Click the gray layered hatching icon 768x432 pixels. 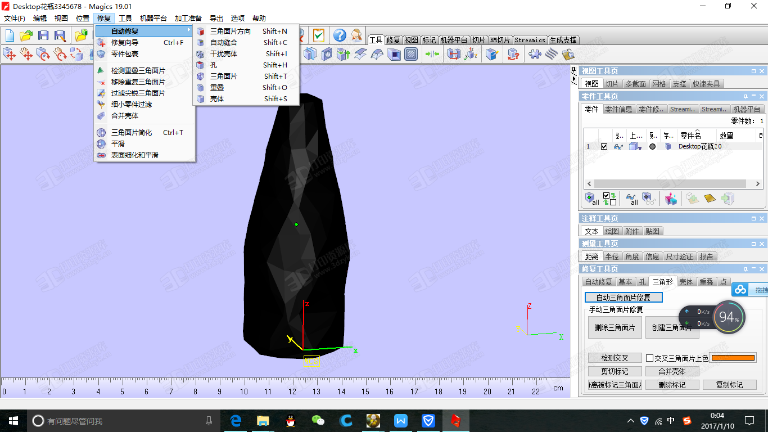tap(551, 54)
